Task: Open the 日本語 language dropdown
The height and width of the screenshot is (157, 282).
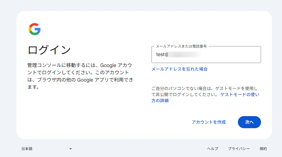Action: [x=47, y=149]
